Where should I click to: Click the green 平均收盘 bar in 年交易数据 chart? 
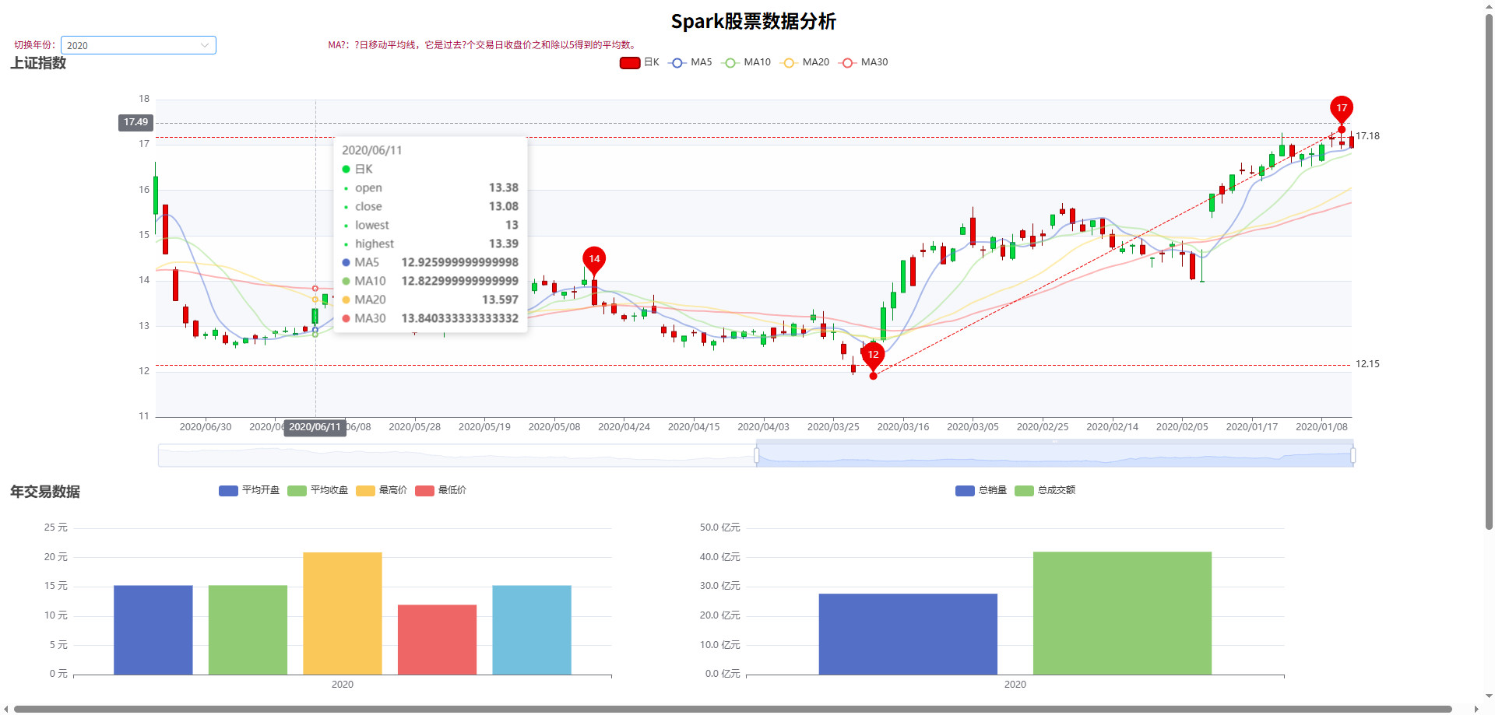pyautogui.click(x=248, y=630)
